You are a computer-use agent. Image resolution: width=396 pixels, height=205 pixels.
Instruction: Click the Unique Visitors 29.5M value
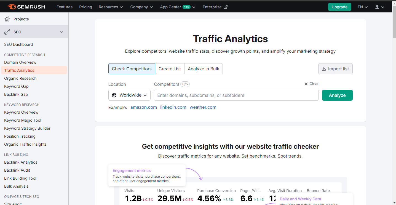tap(169, 198)
